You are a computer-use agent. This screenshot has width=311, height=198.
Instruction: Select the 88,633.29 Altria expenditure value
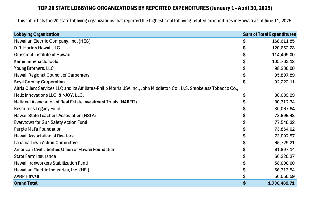point(284,95)
